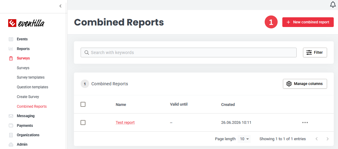Image resolution: width=338 pixels, height=149 pixels.
Task: Go to the previous page arrow
Action: tap(317, 139)
